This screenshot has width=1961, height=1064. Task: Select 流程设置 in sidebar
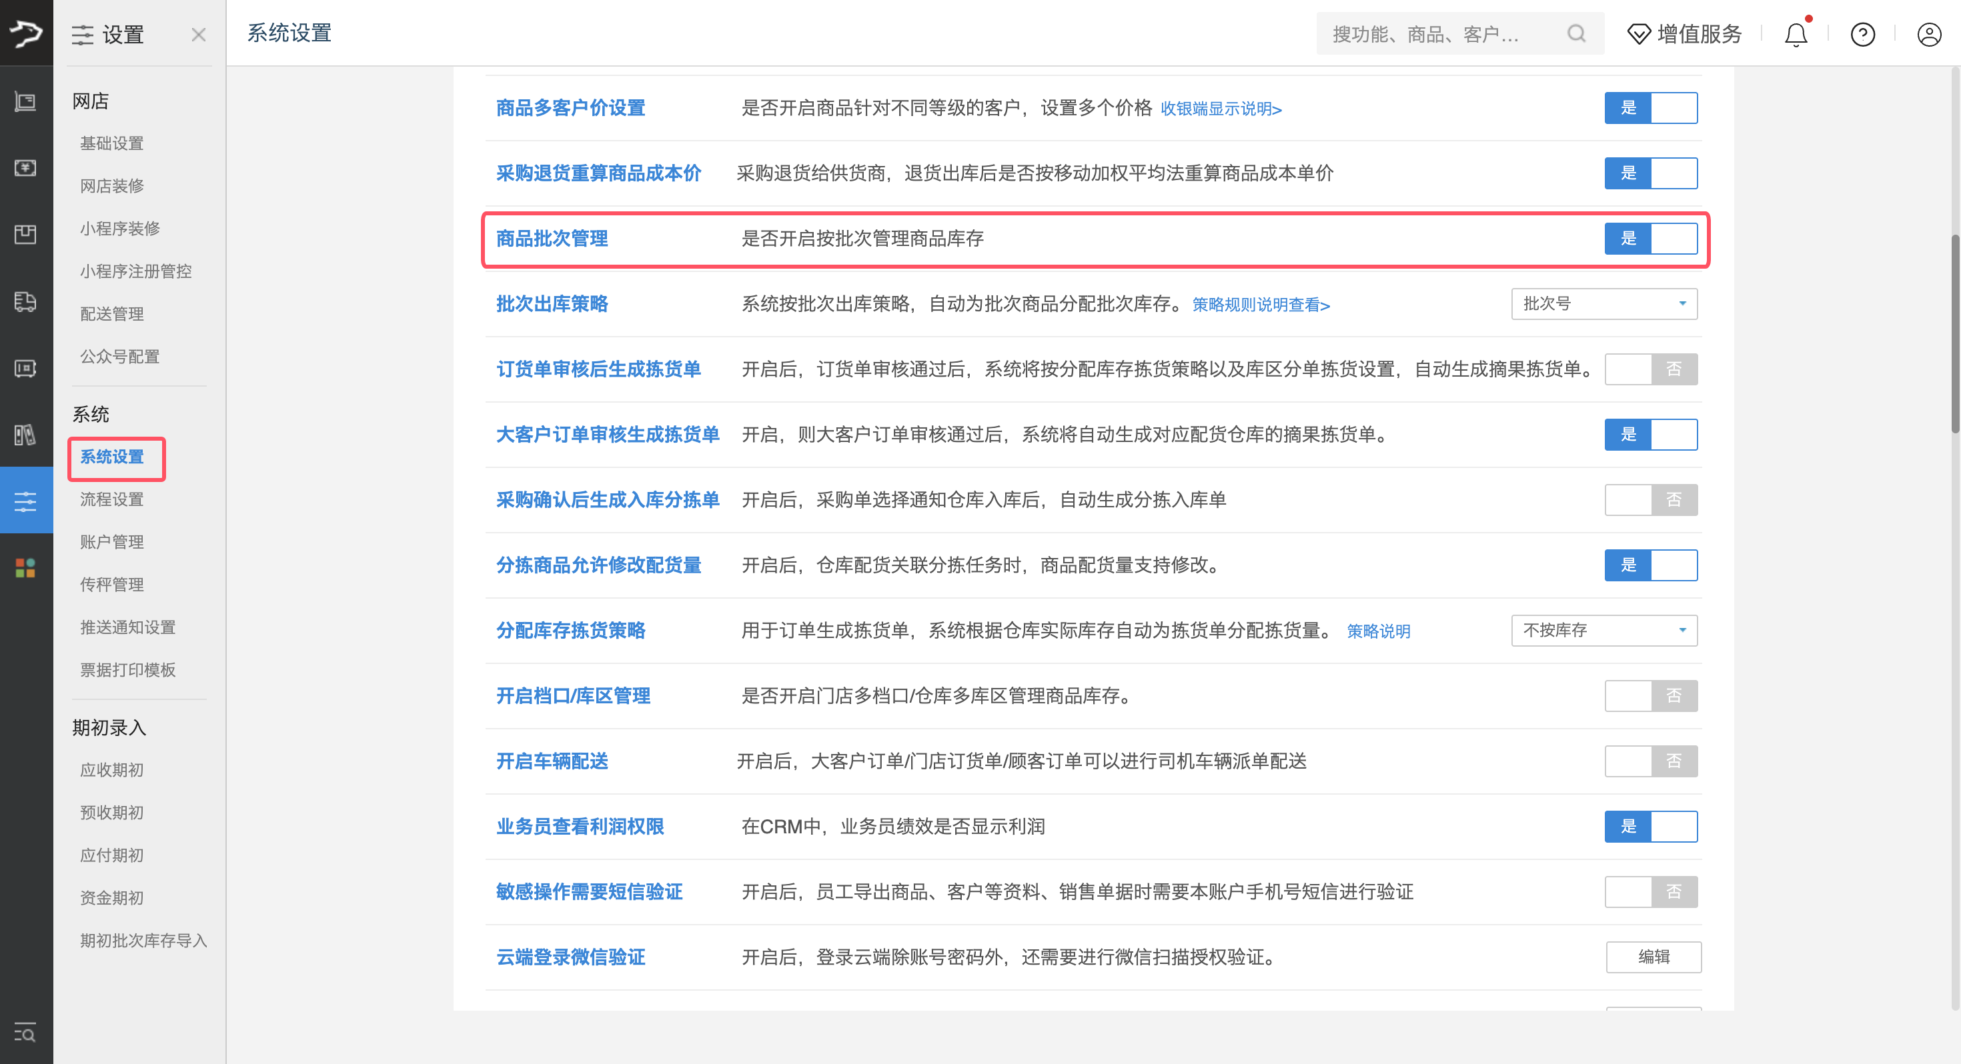point(112,499)
